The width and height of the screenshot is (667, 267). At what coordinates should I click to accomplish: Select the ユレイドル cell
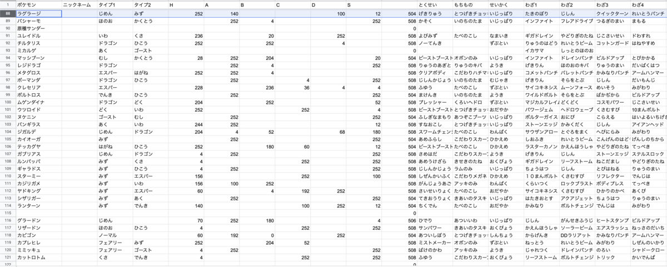pos(38,36)
